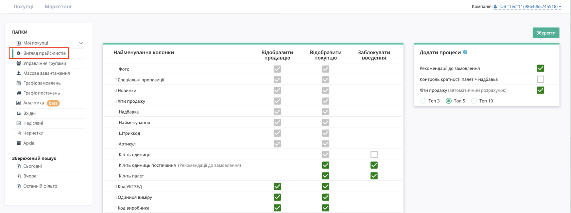Click the bar chart icon of Аналітика
The image size is (571, 213).
(19, 103)
